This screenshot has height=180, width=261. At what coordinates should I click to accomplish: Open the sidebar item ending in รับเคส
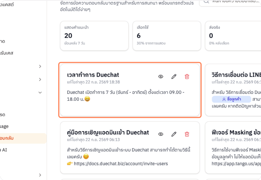pos(6,53)
